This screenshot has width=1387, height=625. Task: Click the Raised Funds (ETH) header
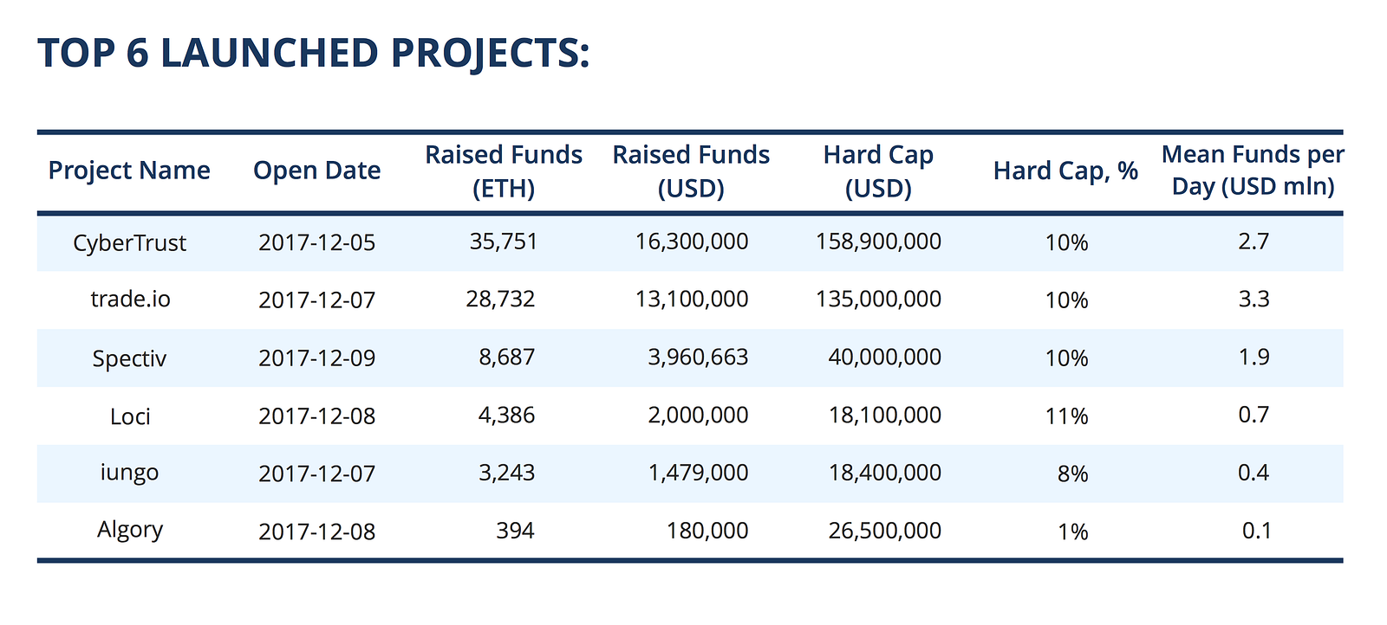tap(504, 171)
